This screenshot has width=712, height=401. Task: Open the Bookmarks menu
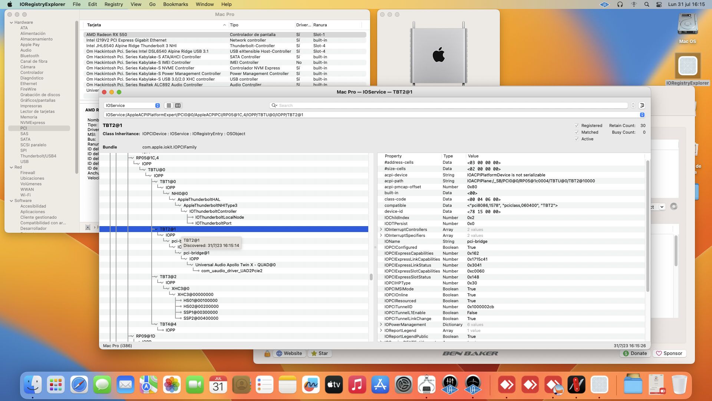point(175,4)
